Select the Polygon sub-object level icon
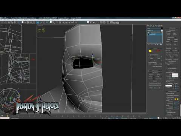Screen dimensions: 181x136 [x=159, y=51]
